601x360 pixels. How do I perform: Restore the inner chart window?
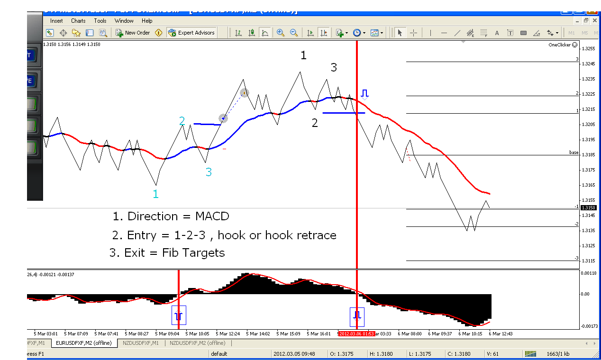pyautogui.click(x=586, y=20)
